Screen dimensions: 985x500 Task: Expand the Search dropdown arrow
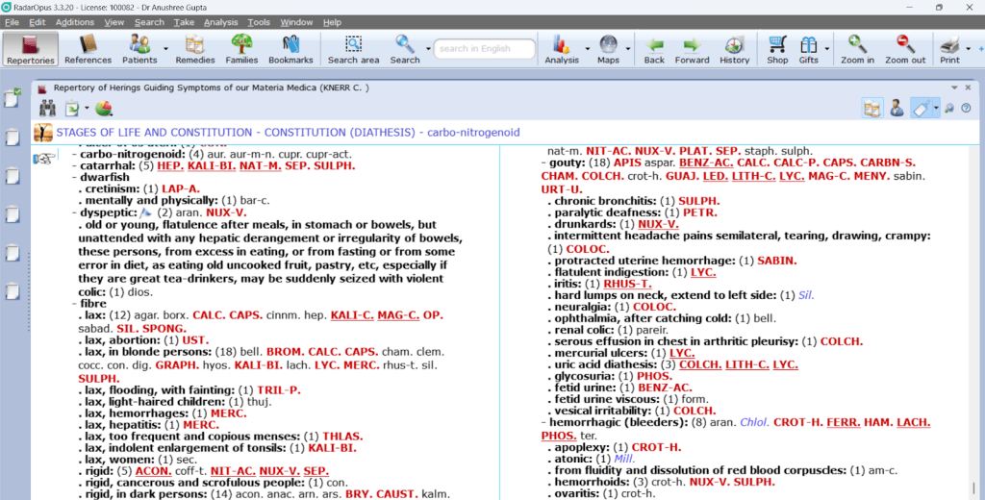428,49
